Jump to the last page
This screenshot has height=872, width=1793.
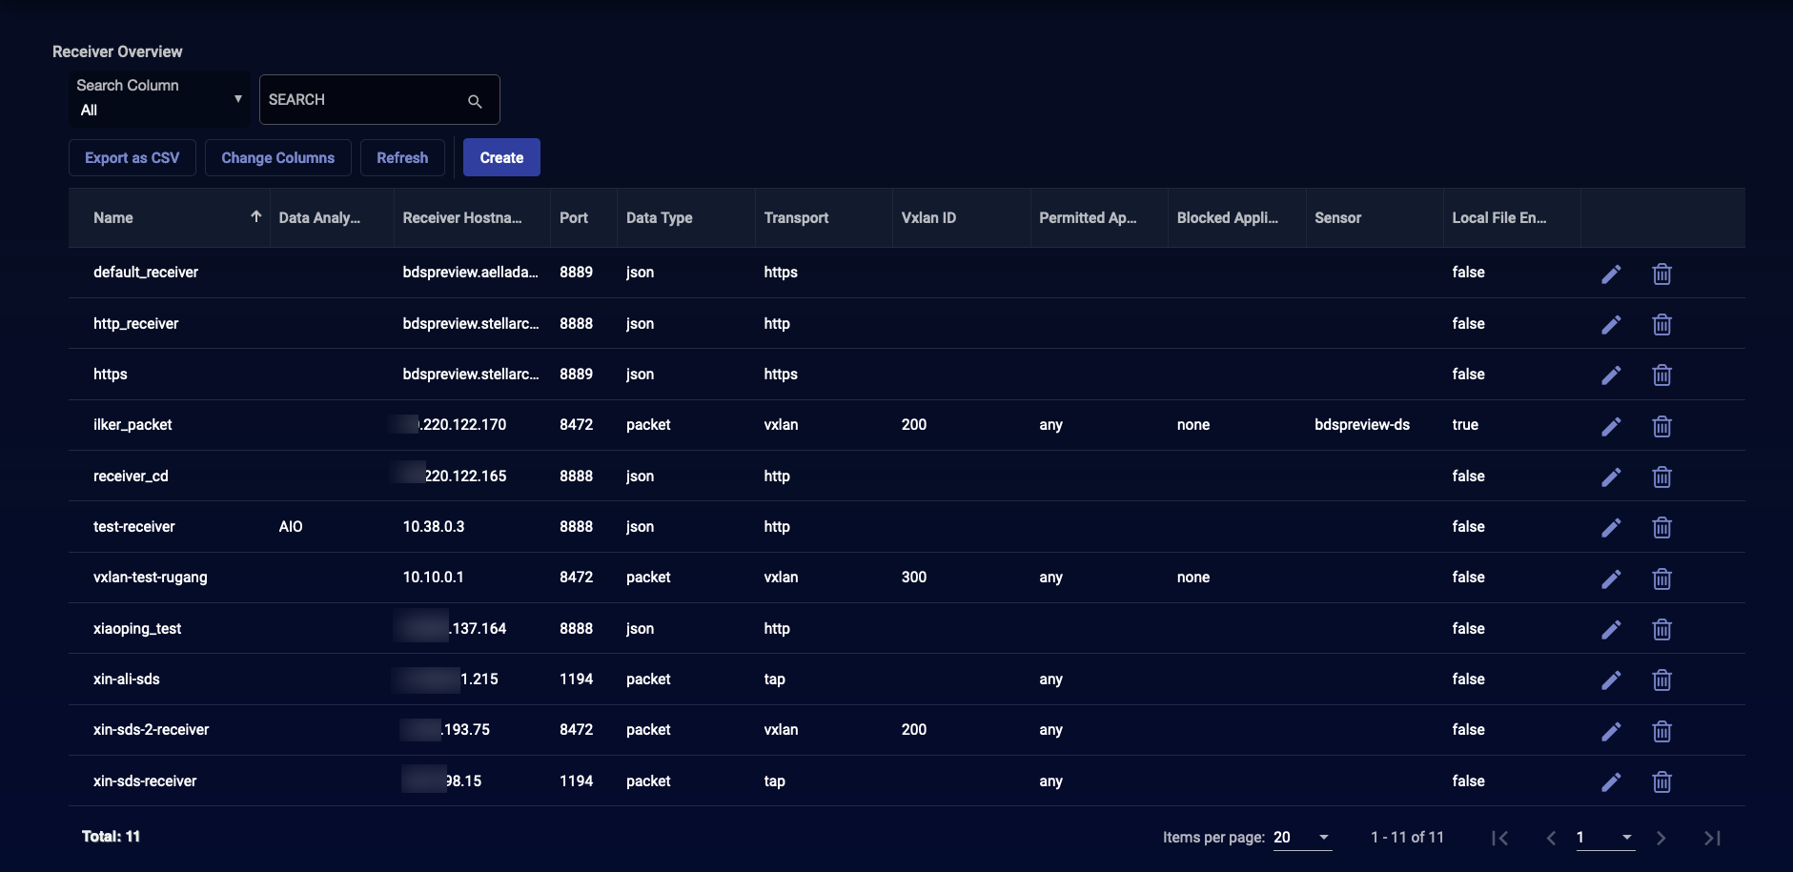coord(1713,838)
